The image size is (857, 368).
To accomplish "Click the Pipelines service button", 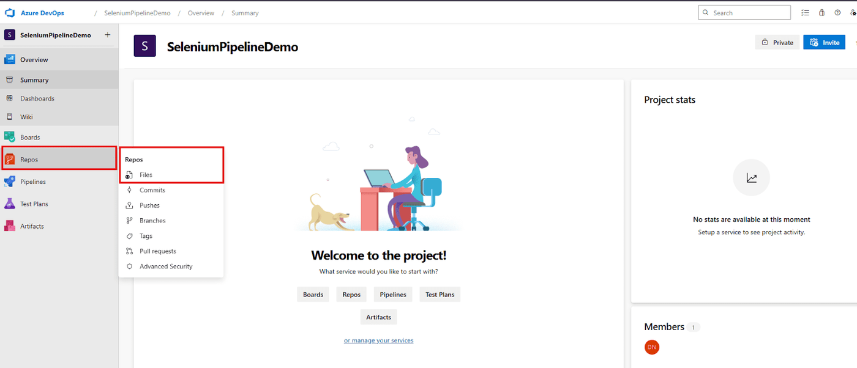I will click(393, 295).
